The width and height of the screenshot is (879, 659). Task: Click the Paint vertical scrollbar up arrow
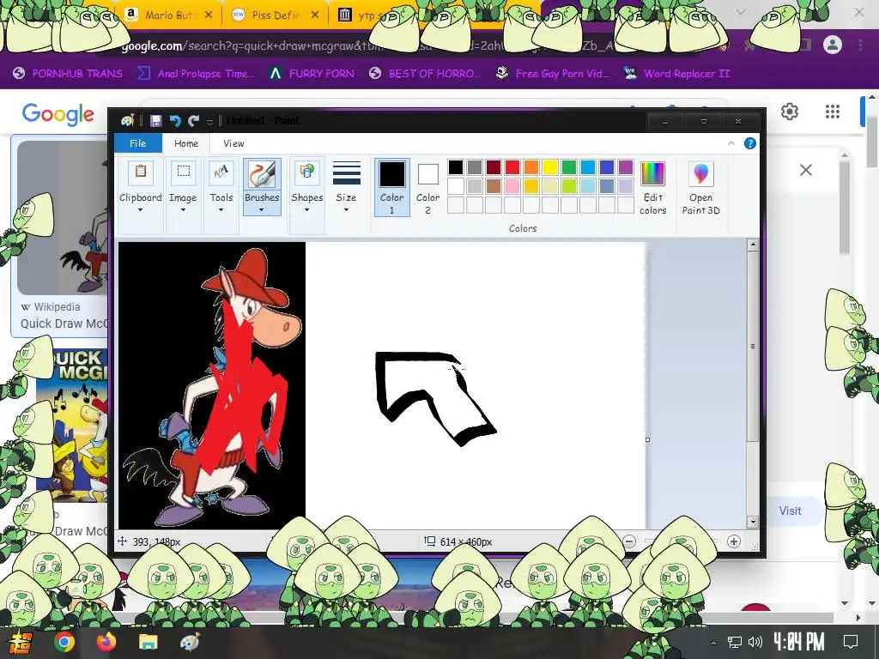click(x=753, y=245)
